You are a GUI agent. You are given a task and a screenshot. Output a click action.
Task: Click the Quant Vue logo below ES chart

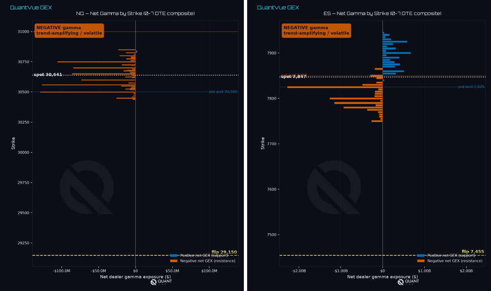[408, 282]
